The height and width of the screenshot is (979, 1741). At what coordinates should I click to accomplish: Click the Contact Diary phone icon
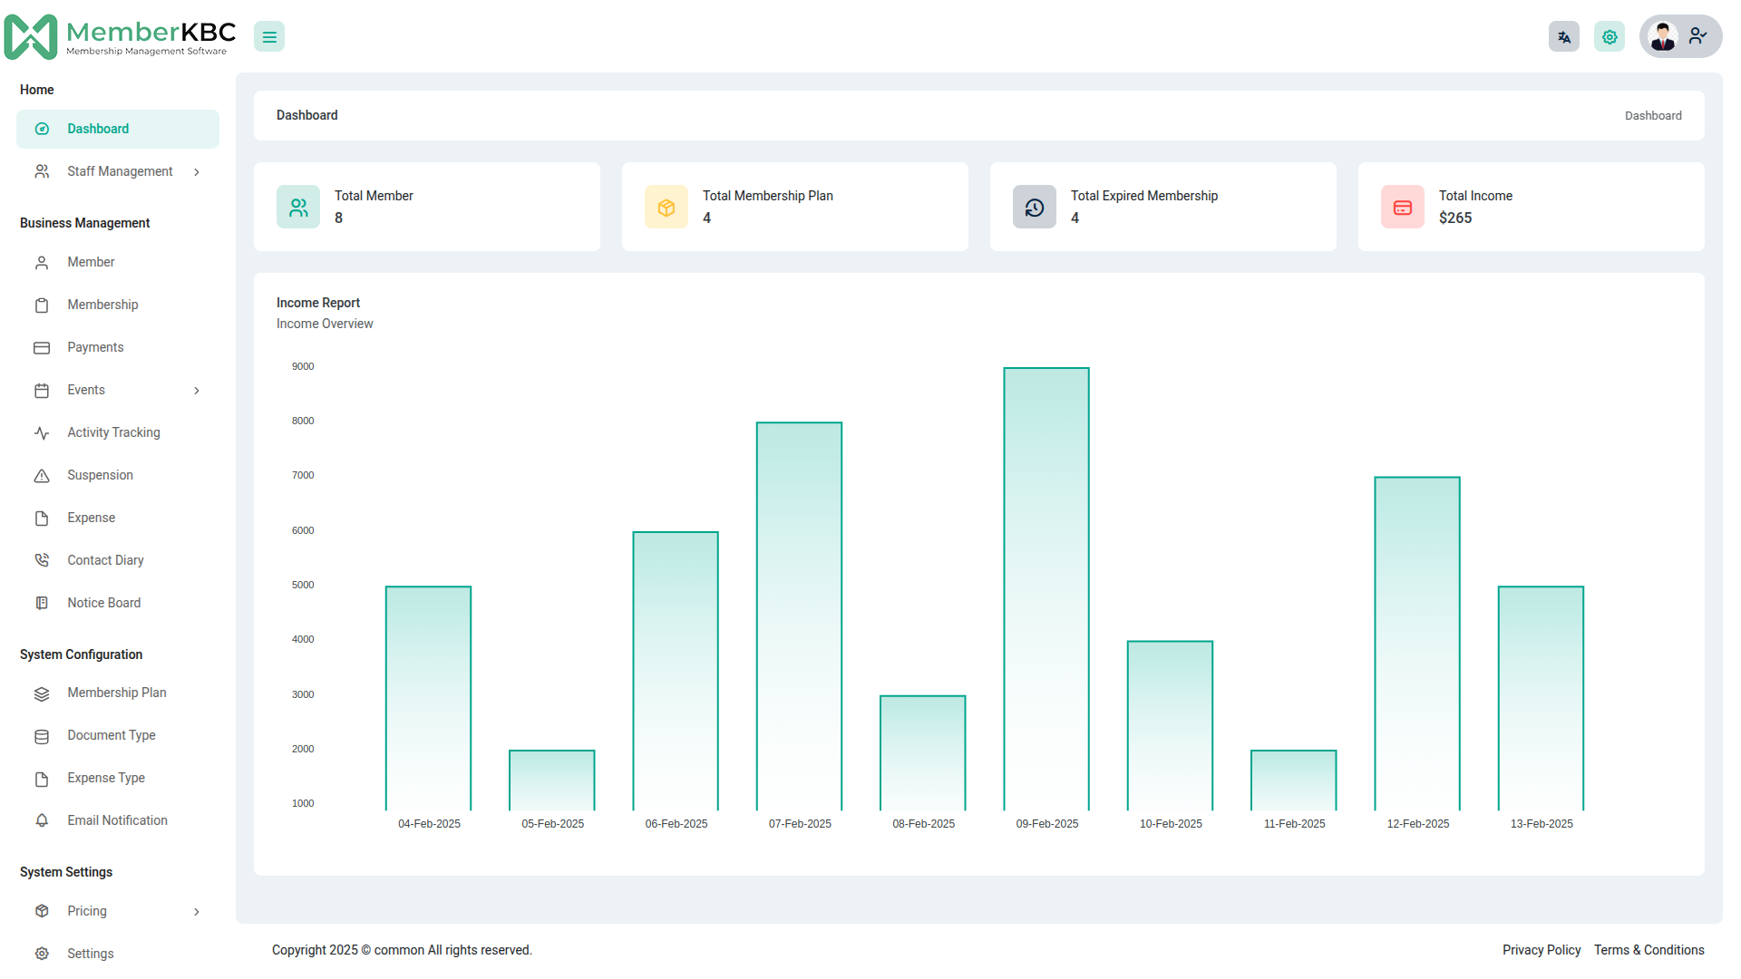coord(42,561)
